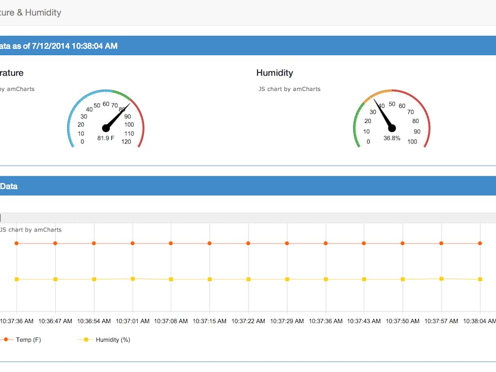Select the Temp data point at 10:37:15 AM
Image resolution: width=496 pixels, height=372 pixels.
[x=209, y=243]
